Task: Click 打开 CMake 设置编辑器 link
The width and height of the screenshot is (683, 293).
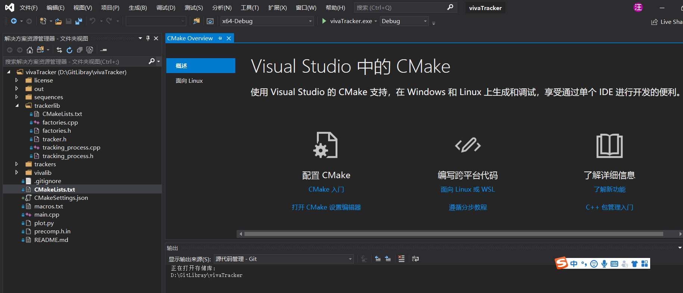Action: (x=326, y=207)
